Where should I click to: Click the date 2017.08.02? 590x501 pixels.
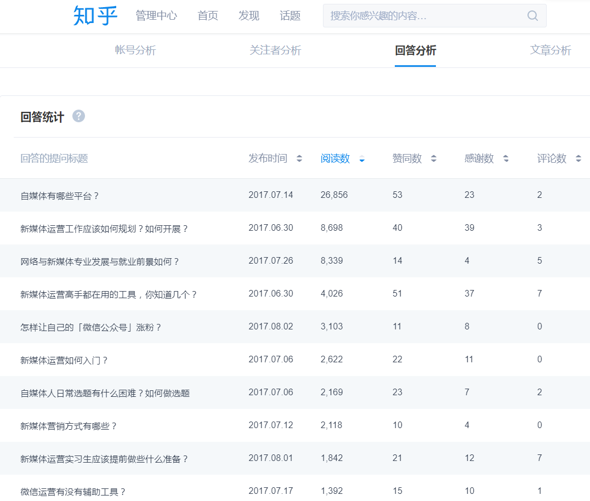click(271, 327)
